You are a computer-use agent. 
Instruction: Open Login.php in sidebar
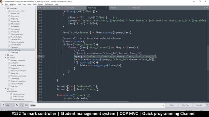coord(15,19)
